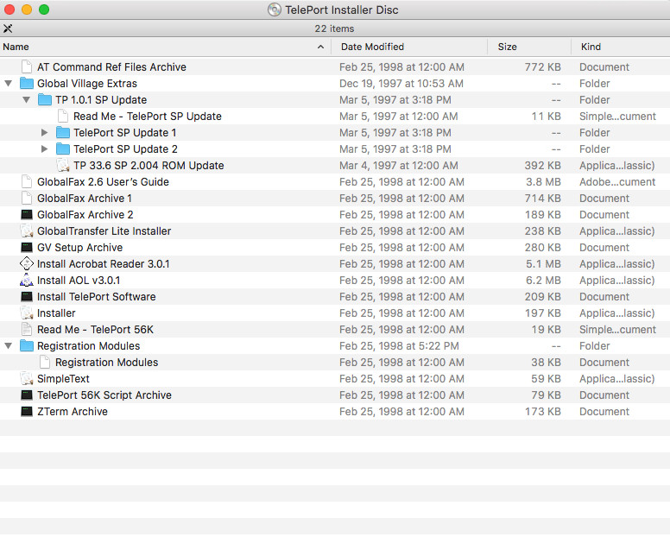
Task: Click the TelePort SP Update 1 folder icon
Action: point(63,132)
